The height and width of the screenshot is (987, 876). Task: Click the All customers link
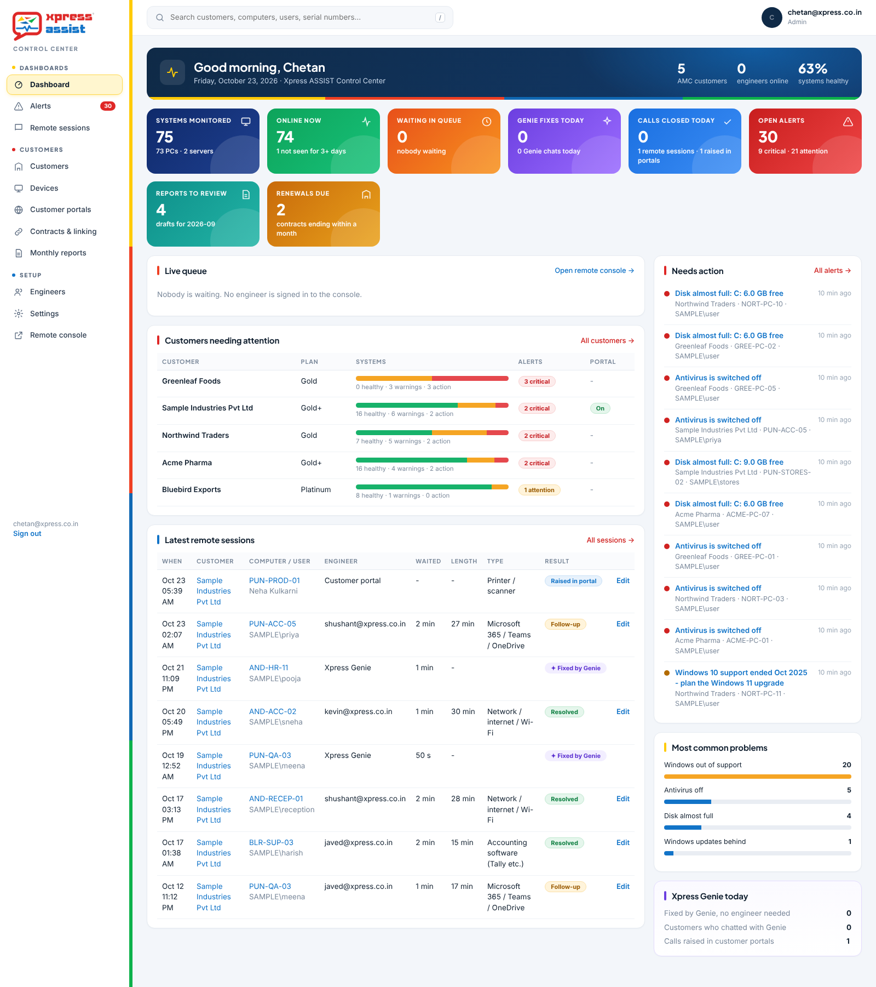click(607, 341)
